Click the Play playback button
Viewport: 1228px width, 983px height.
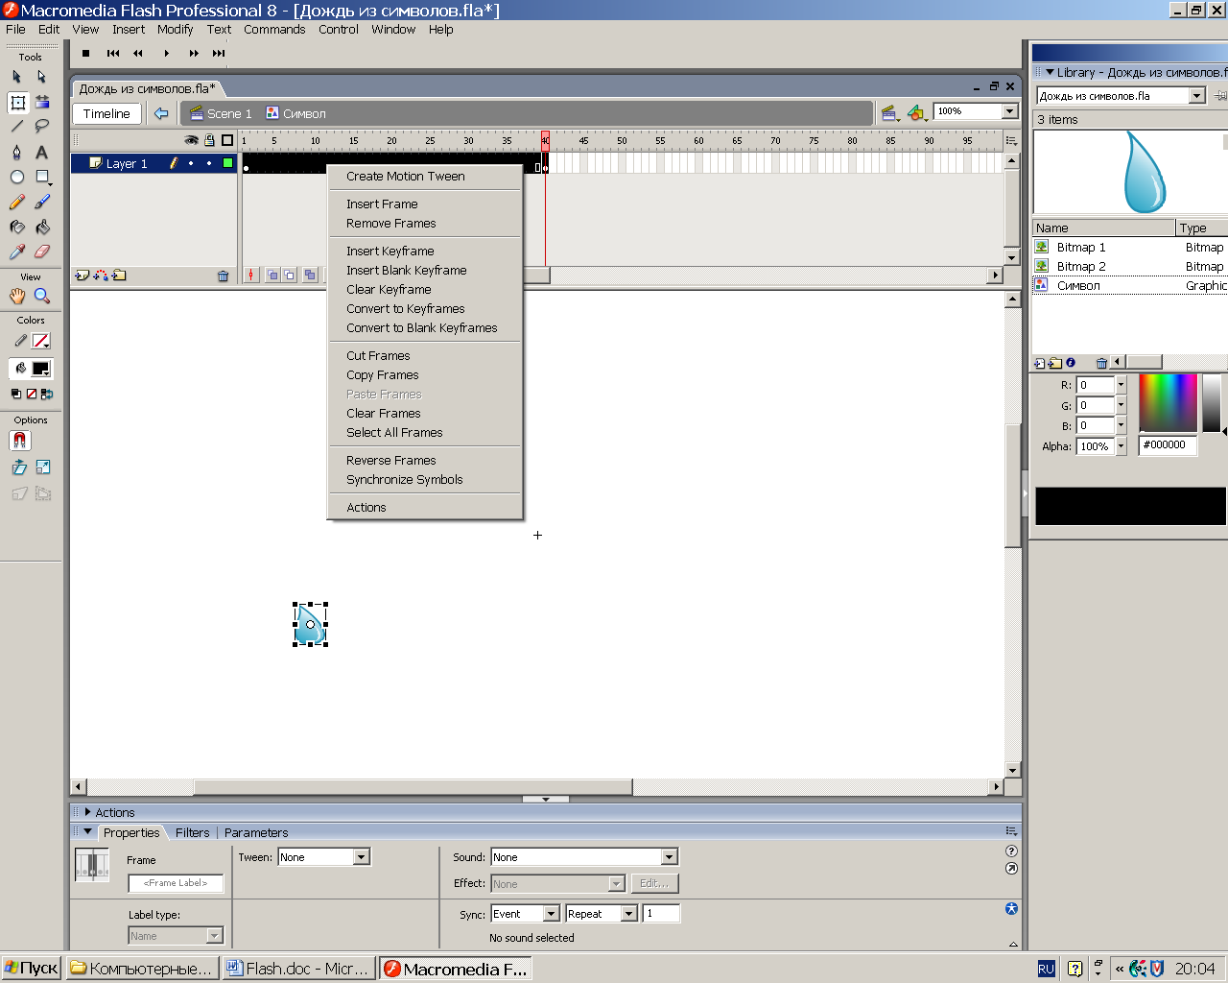coord(166,54)
